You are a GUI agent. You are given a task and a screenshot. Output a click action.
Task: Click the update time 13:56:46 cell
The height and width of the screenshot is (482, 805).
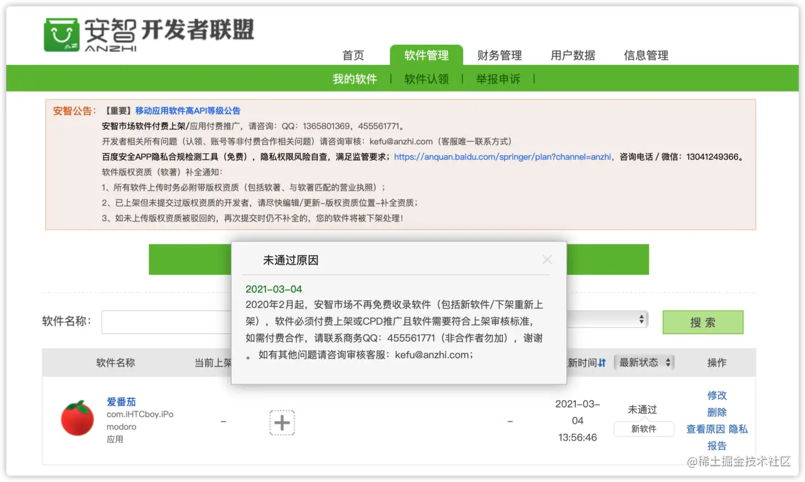[577, 437]
